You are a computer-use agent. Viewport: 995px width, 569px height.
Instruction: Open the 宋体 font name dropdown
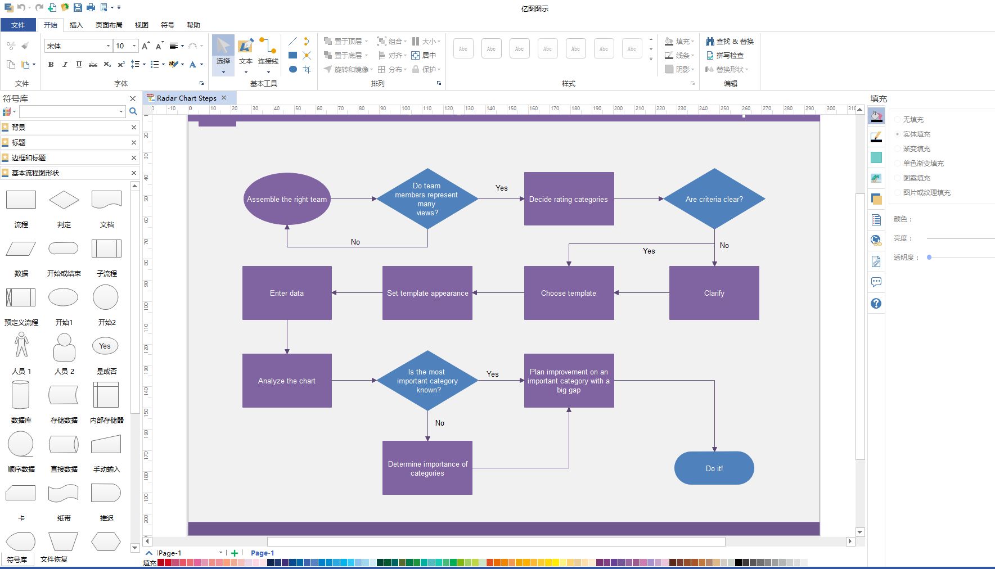coord(108,46)
